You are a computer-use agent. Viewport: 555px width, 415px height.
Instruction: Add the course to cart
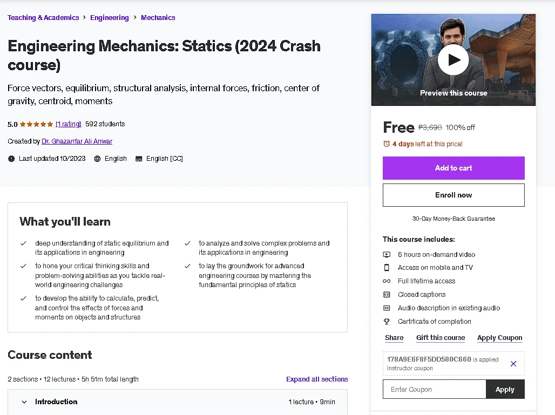[454, 168]
